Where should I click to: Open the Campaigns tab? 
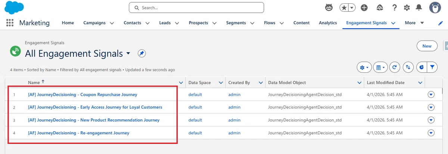point(94,23)
